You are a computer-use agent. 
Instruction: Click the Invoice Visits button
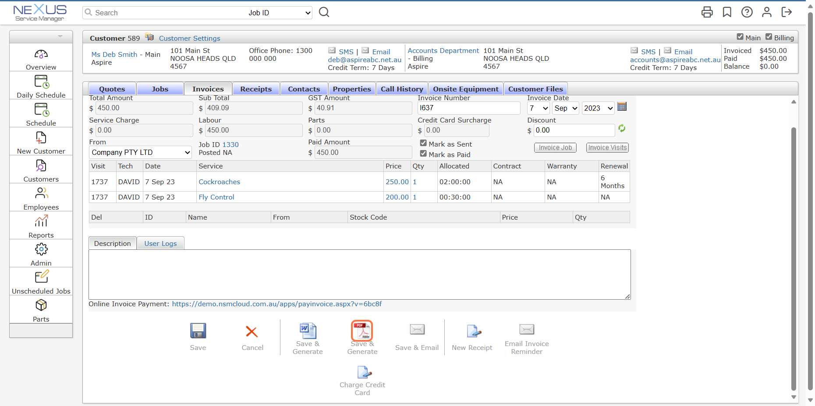pyautogui.click(x=607, y=147)
